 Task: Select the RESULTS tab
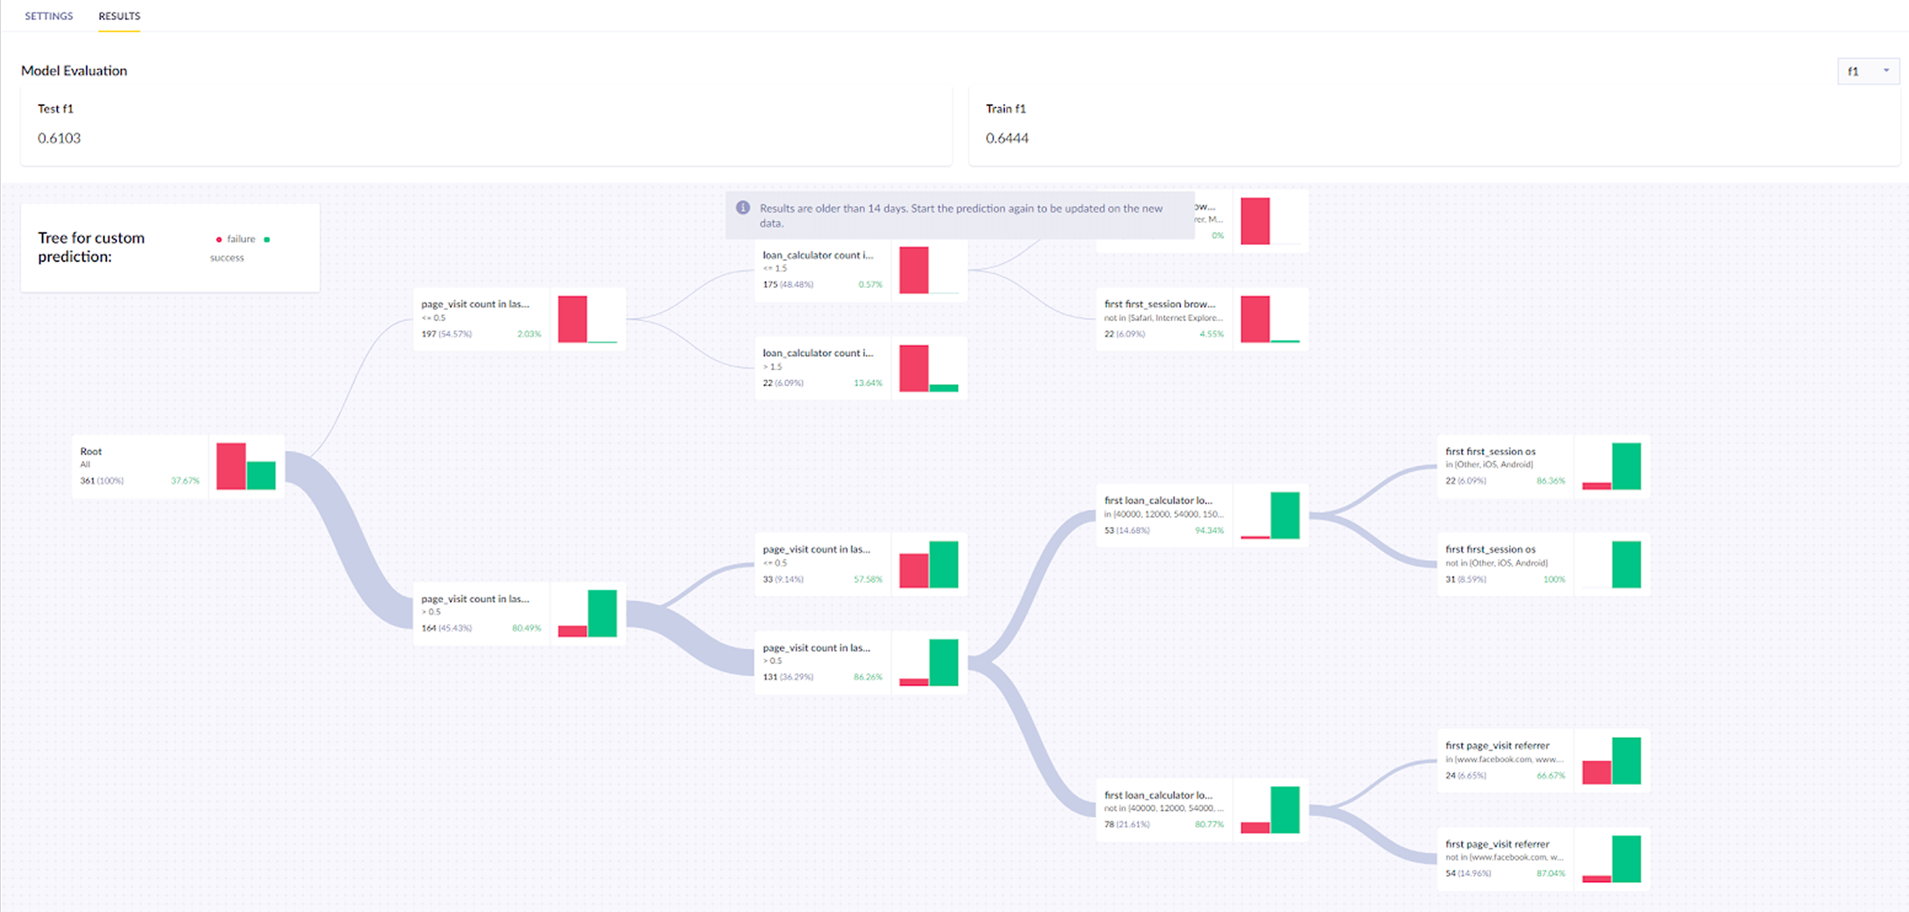pyautogui.click(x=119, y=15)
